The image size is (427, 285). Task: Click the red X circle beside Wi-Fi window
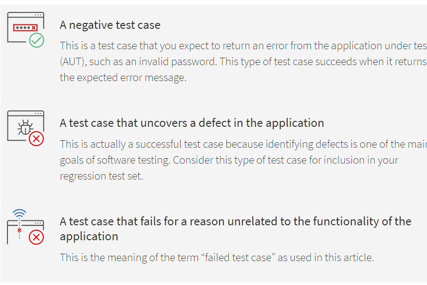click(x=36, y=237)
